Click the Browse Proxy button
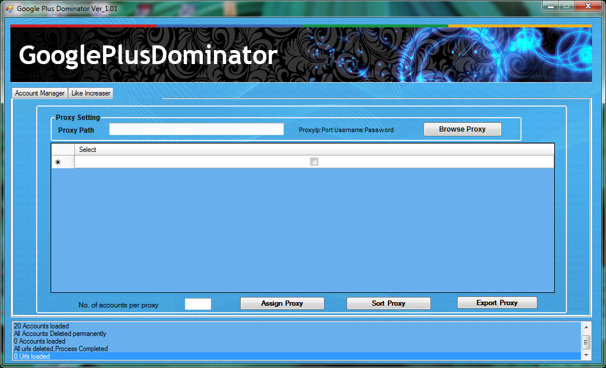 coord(462,129)
